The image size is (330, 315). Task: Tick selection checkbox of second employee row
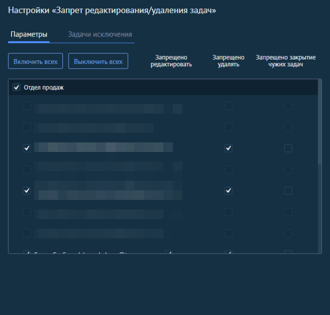pyautogui.click(x=27, y=127)
